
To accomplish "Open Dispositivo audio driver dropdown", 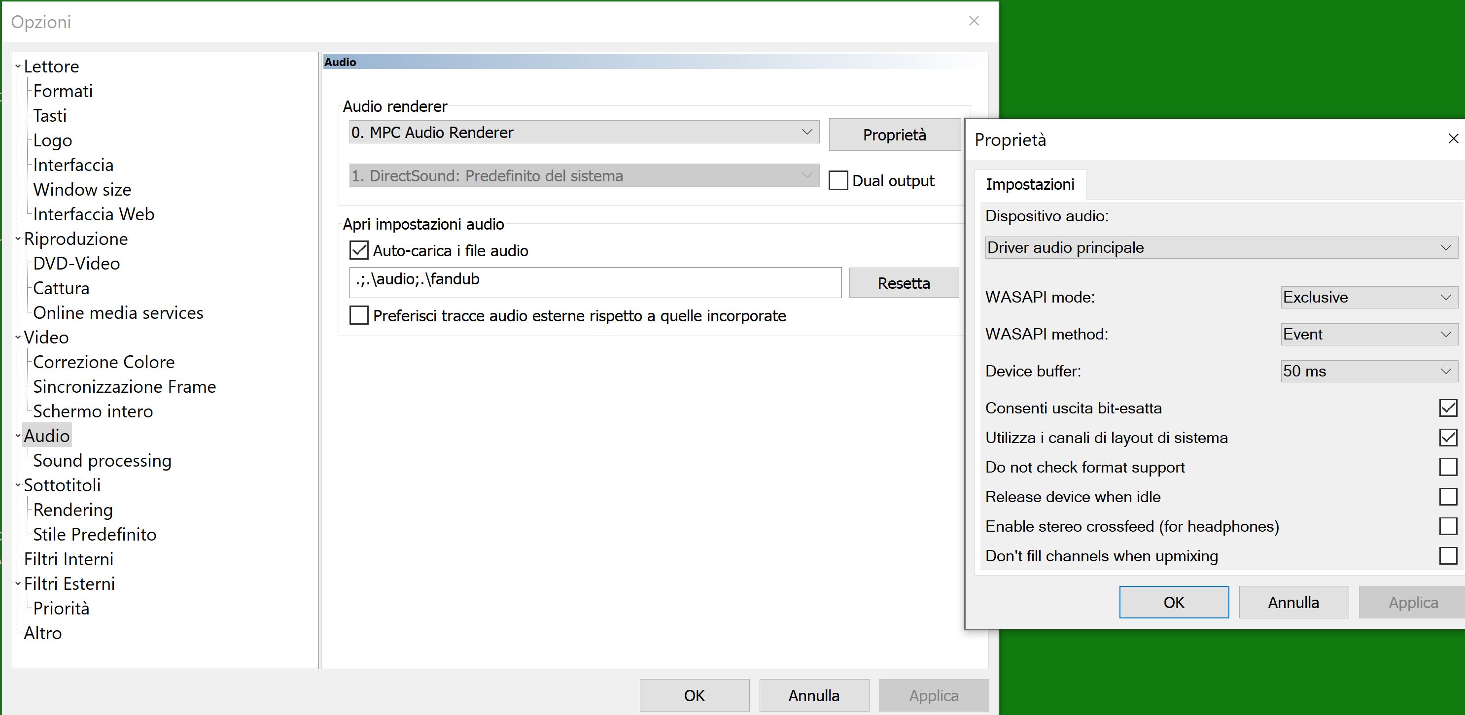I will pos(1221,248).
